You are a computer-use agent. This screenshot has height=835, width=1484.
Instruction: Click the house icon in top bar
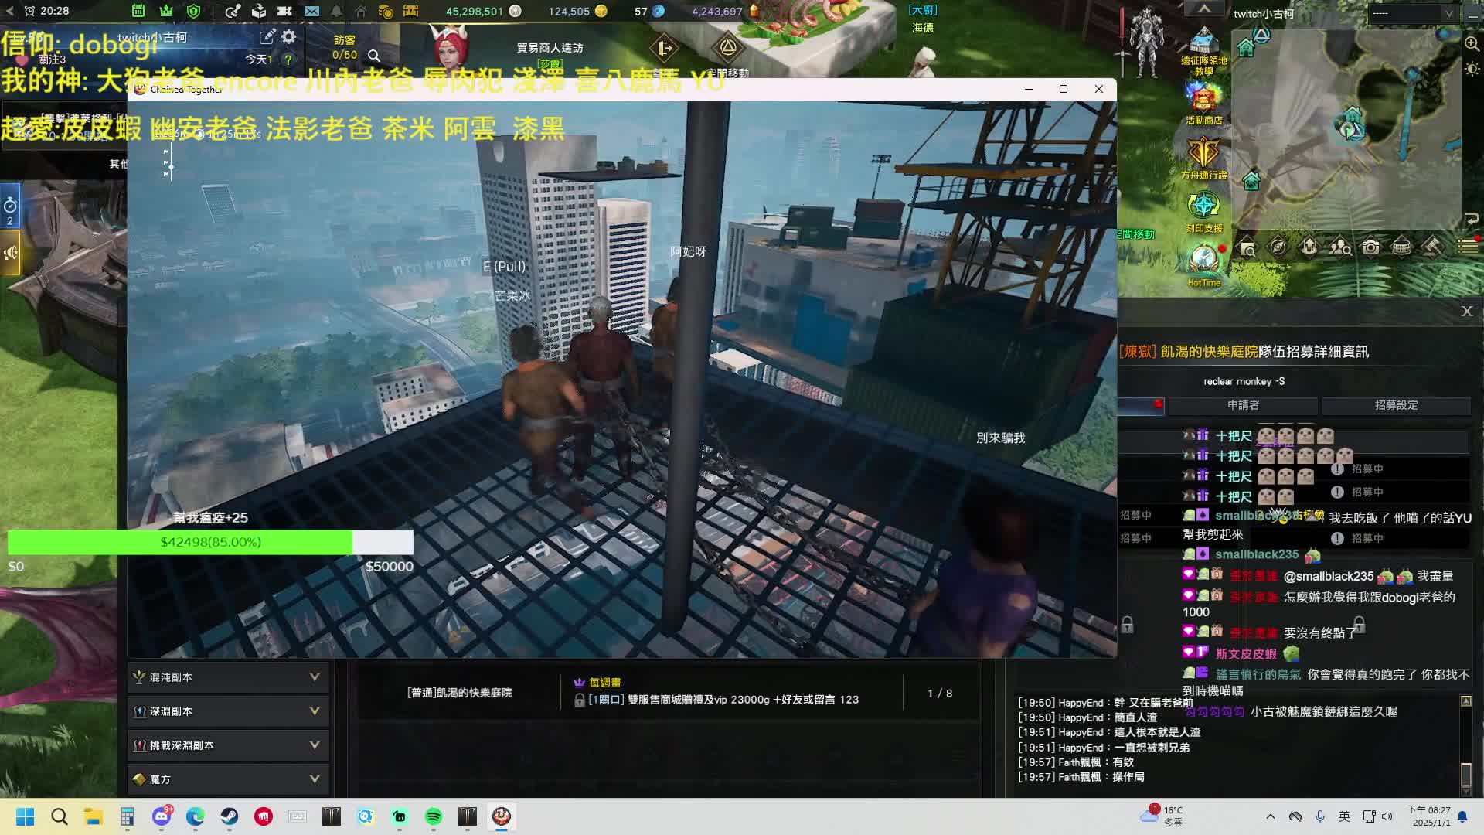[361, 11]
